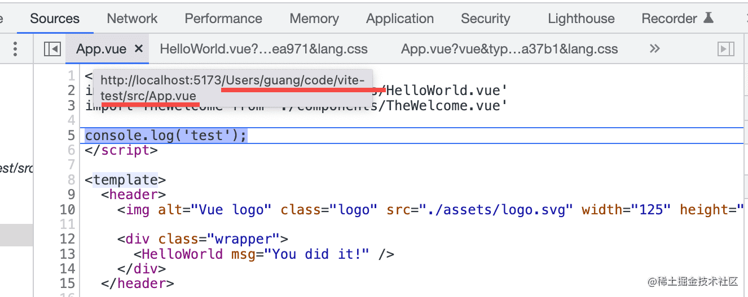This screenshot has height=297, width=748.
Task: Click the Recorder flask icon
Action: click(708, 18)
